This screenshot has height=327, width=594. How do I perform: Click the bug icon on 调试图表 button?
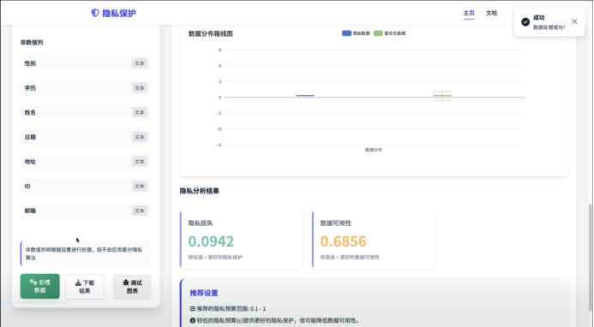coord(126,282)
